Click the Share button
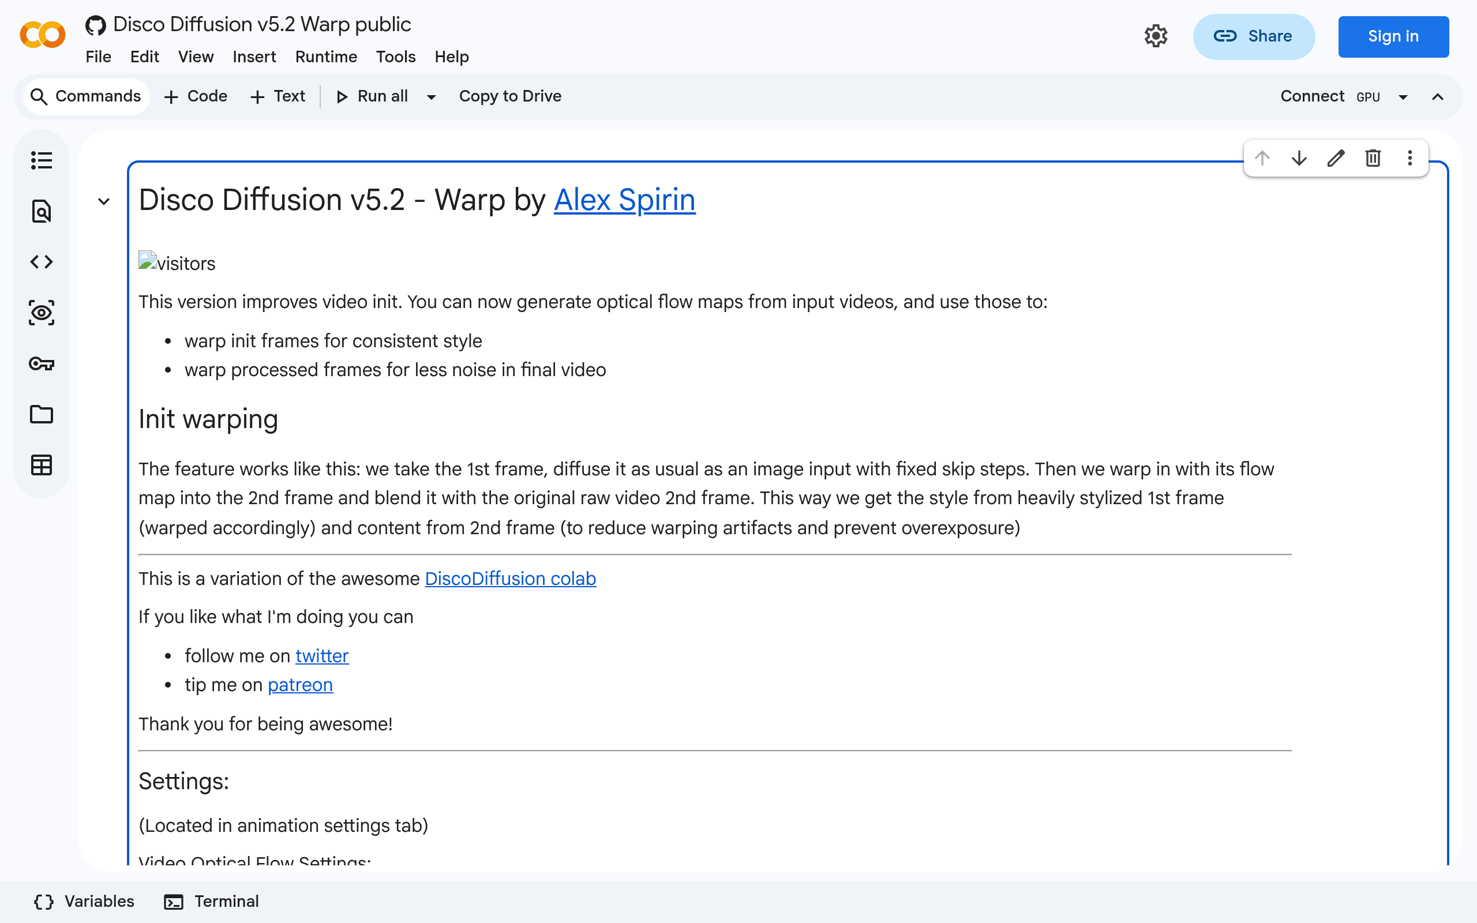 [x=1254, y=36]
